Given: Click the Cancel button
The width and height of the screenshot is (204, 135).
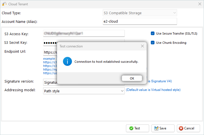Looking at the screenshot, I should click(188, 128).
